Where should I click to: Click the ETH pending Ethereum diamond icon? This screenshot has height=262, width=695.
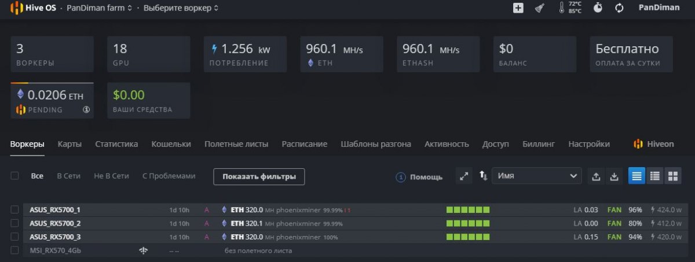click(x=21, y=94)
